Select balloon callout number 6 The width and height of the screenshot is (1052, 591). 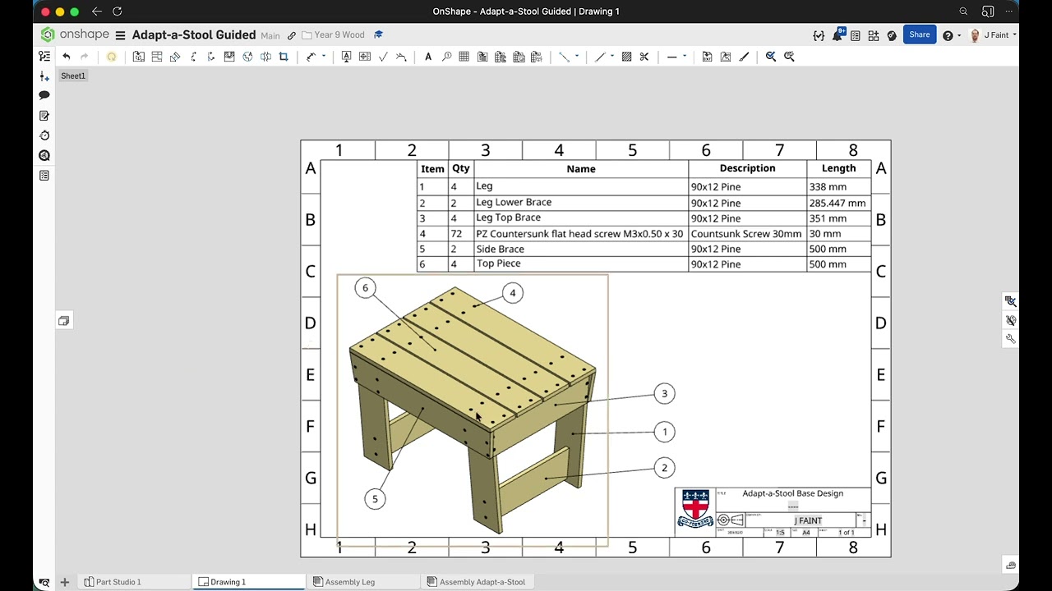tap(365, 288)
